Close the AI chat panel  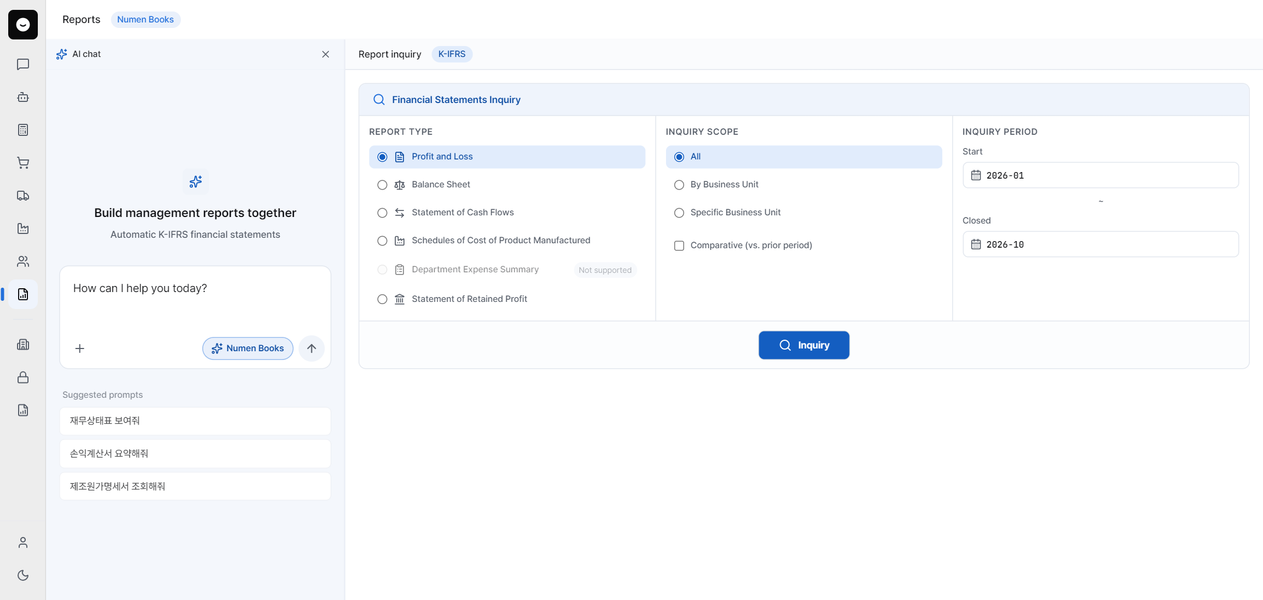tap(326, 54)
